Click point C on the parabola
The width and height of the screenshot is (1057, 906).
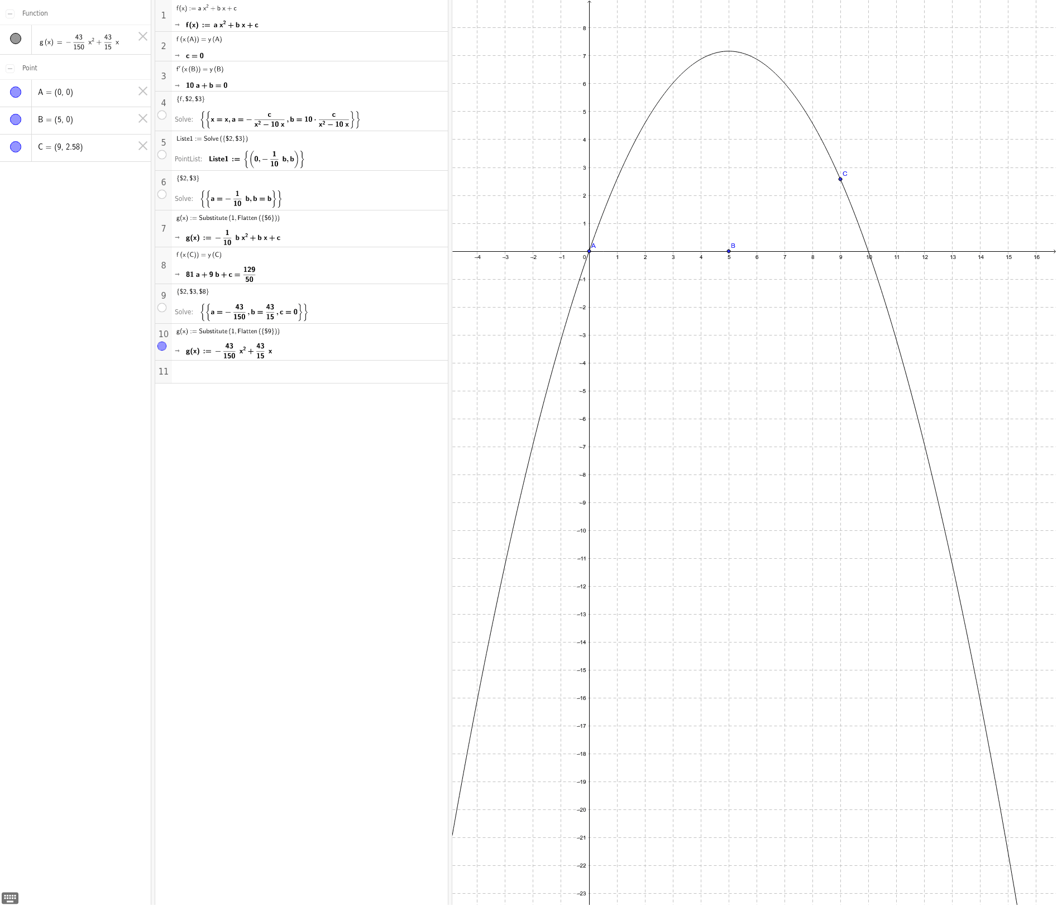pyautogui.click(x=840, y=179)
